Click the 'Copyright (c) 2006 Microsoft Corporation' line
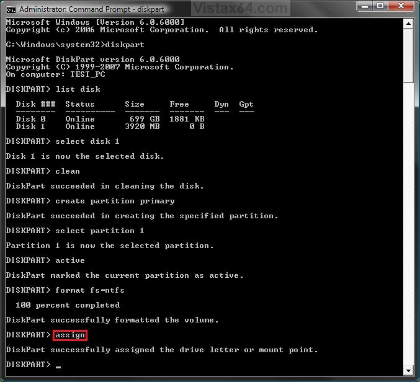This screenshot has width=420, height=382. tap(162, 30)
